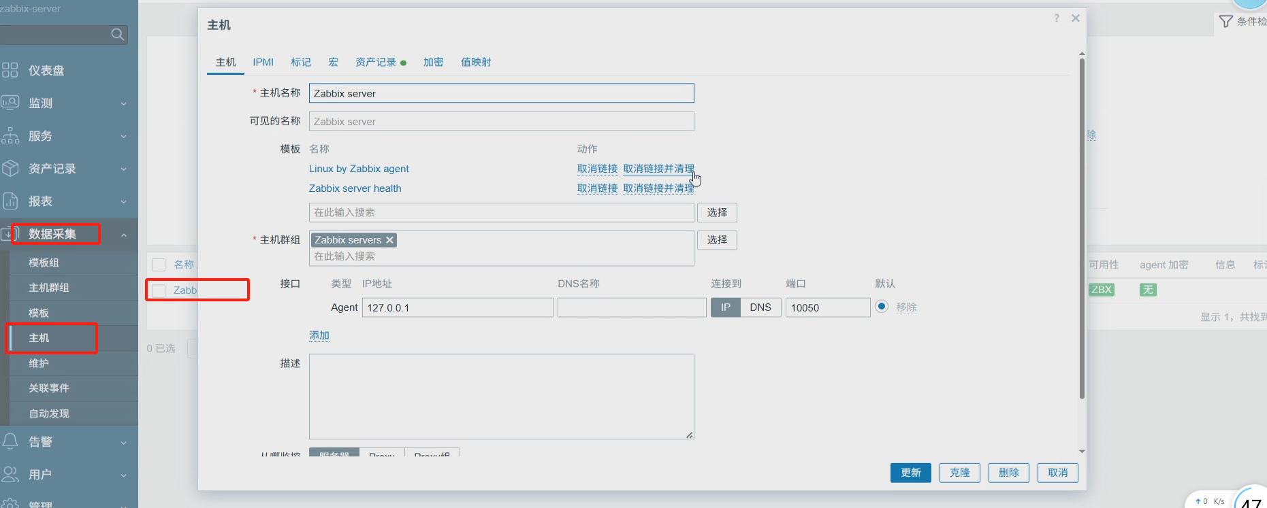Tick the select-all checkbox in host list header
This screenshot has height=508, width=1267.
pos(159,265)
